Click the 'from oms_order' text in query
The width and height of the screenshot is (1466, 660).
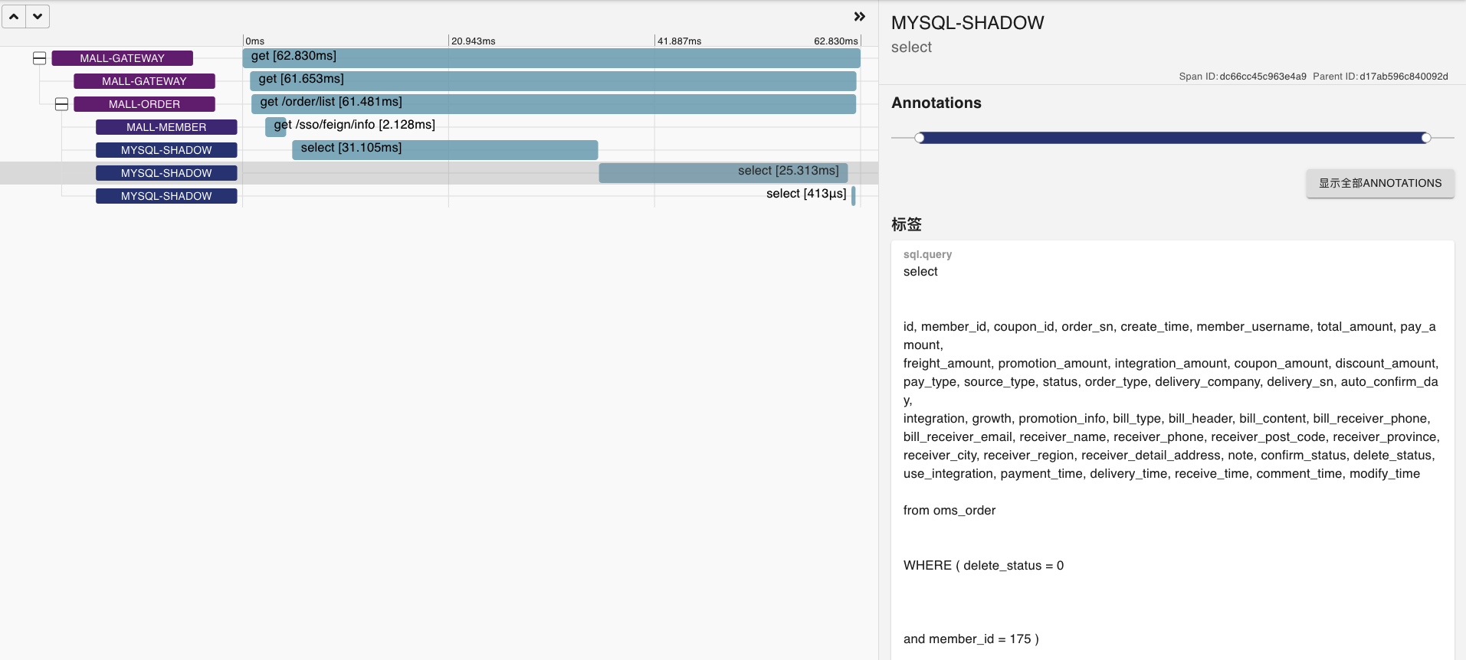949,511
